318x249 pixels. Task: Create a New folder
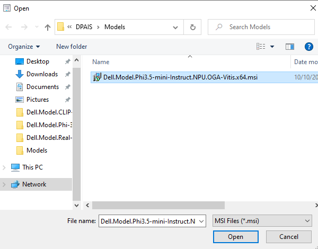[x=72, y=47]
